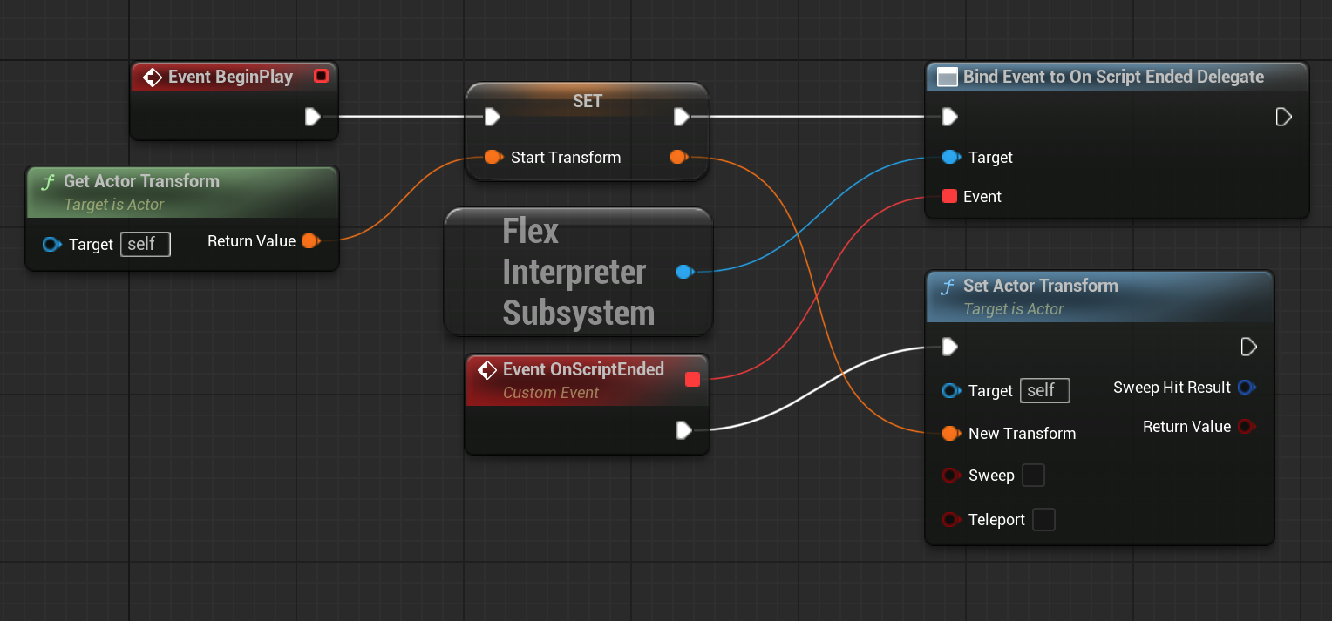Click the SET node execution input pin
The width and height of the screenshot is (1332, 621).
click(493, 117)
